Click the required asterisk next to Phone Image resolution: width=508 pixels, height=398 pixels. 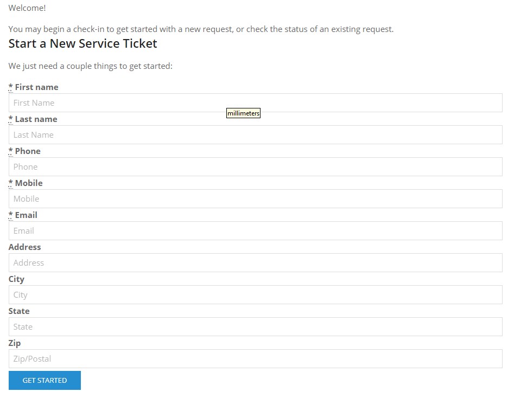(11, 151)
